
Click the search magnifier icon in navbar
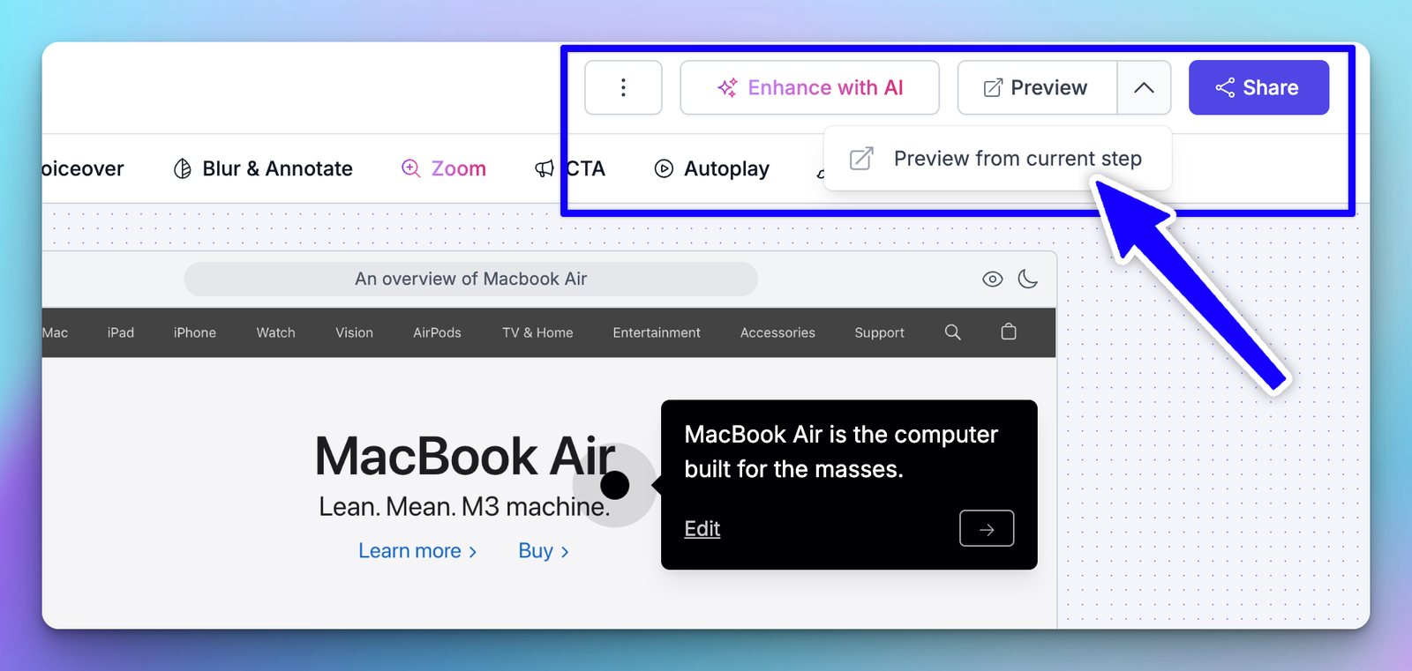(x=952, y=332)
